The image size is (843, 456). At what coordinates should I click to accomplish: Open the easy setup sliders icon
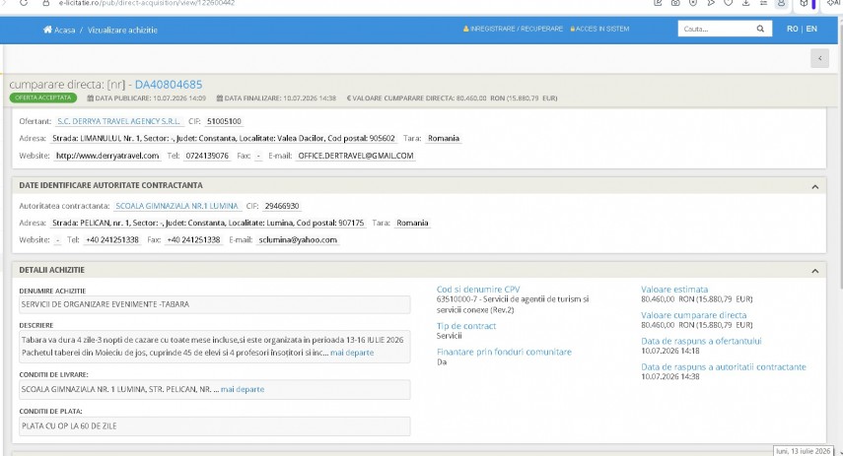tap(763, 3)
